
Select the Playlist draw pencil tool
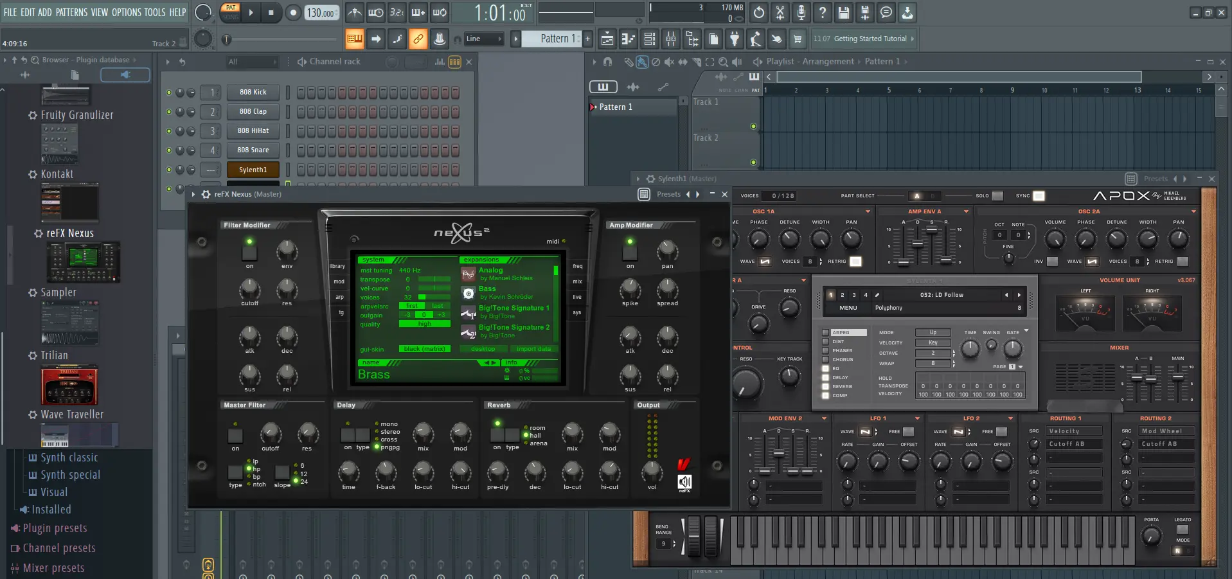pyautogui.click(x=629, y=62)
